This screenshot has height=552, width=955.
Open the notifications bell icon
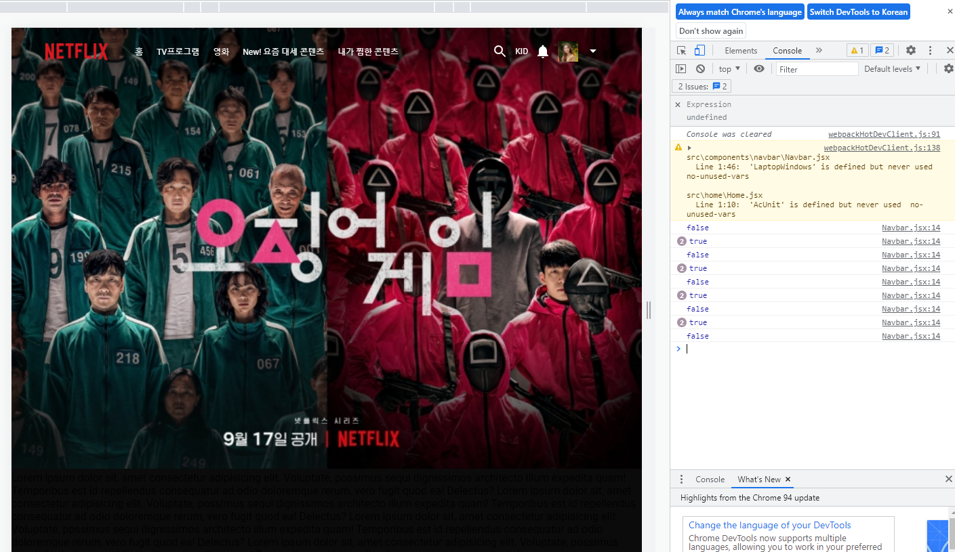[543, 51]
